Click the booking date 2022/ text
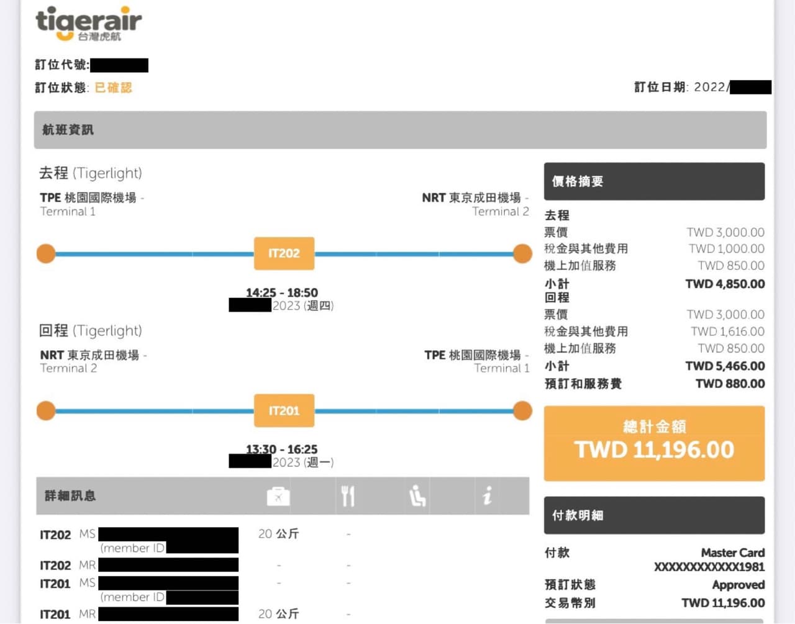Screen dimensions: 795x624 pyautogui.click(x=712, y=87)
